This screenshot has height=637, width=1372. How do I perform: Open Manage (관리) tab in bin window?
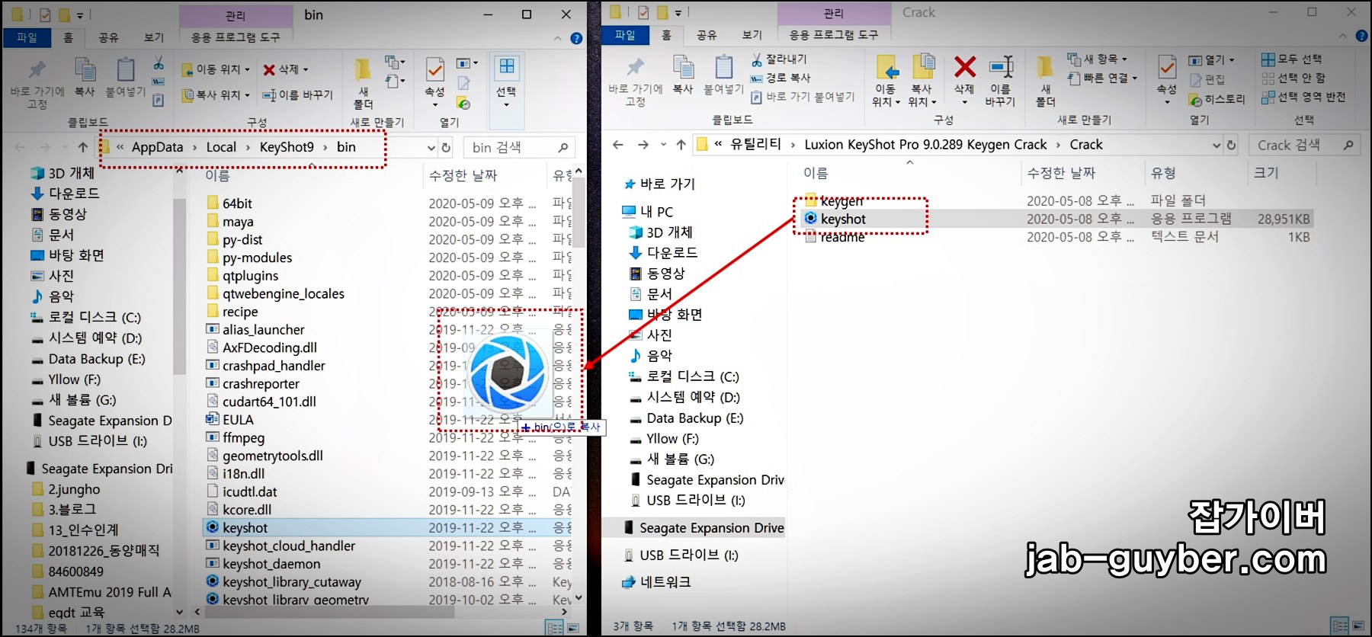tap(236, 15)
